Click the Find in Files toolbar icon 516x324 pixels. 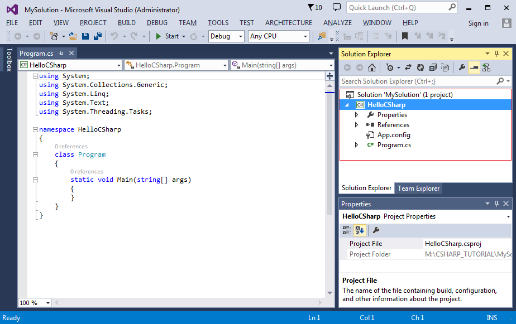tap(322, 36)
